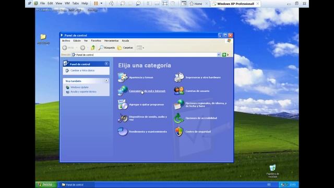Click VMware take snapshot clock icon
The image size is (334, 188).
click(x=123, y=4)
